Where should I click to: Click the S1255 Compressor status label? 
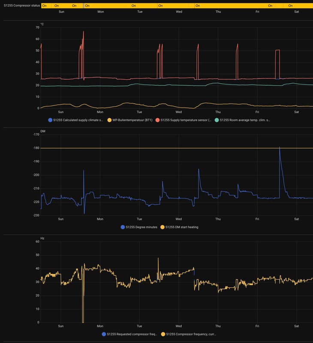[x=22, y=6]
